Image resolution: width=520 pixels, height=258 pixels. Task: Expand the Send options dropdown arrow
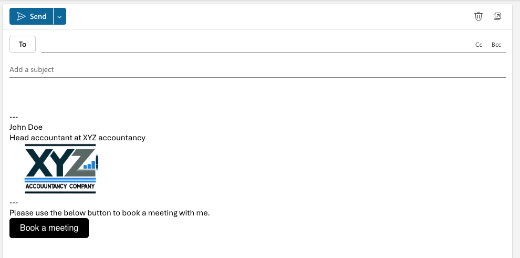tap(60, 16)
